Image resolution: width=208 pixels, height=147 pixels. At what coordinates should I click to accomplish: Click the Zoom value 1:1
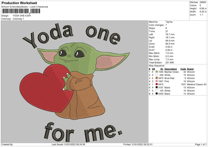201,15
